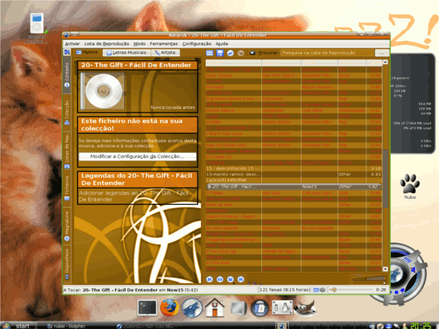
Task: Save the playlist with the floppy icon
Action: pos(219,53)
